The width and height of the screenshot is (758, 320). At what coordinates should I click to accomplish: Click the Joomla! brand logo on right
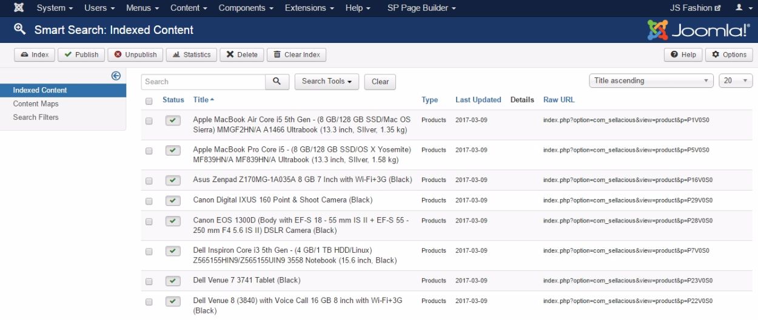(x=699, y=30)
